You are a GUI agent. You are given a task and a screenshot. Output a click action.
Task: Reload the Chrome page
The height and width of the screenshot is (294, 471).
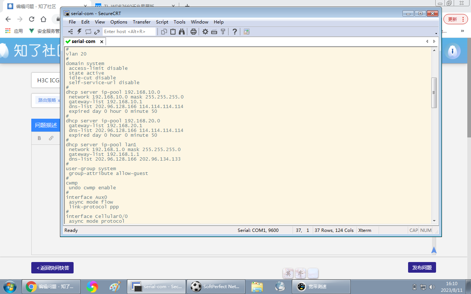[x=32, y=19]
